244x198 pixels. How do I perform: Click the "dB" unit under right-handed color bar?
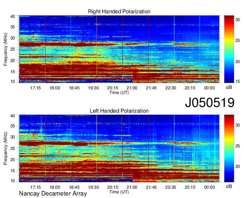(229, 88)
